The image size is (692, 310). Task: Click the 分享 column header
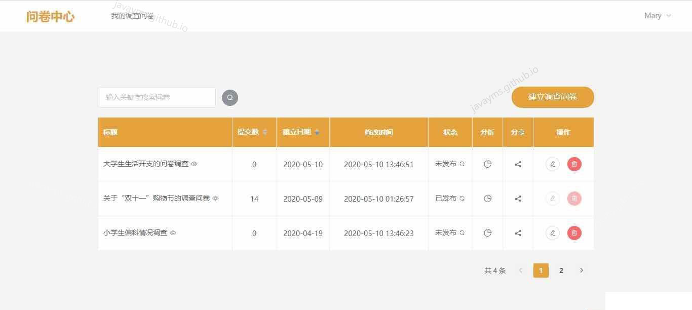point(518,132)
